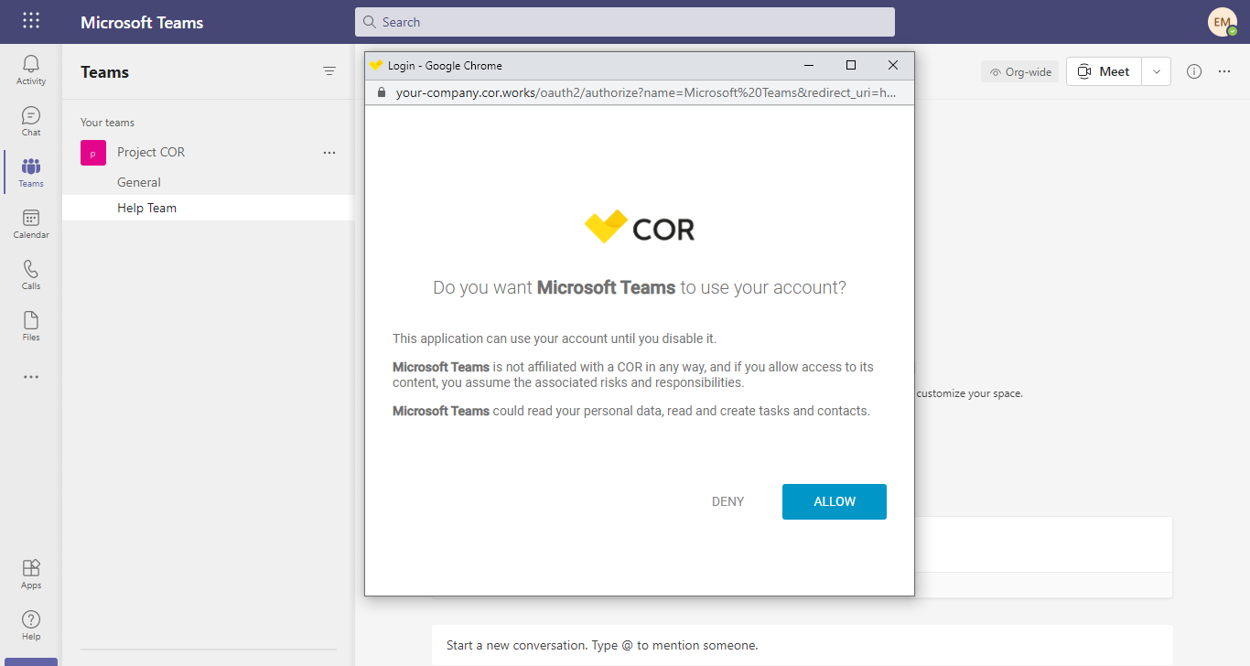Click the 'Teams' panel heading
Viewport: 1250px width, 666px height.
(x=104, y=72)
